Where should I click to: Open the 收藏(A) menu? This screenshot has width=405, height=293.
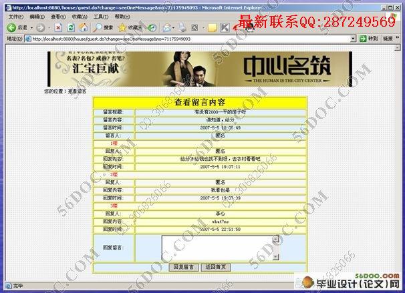pyautogui.click(x=80, y=17)
